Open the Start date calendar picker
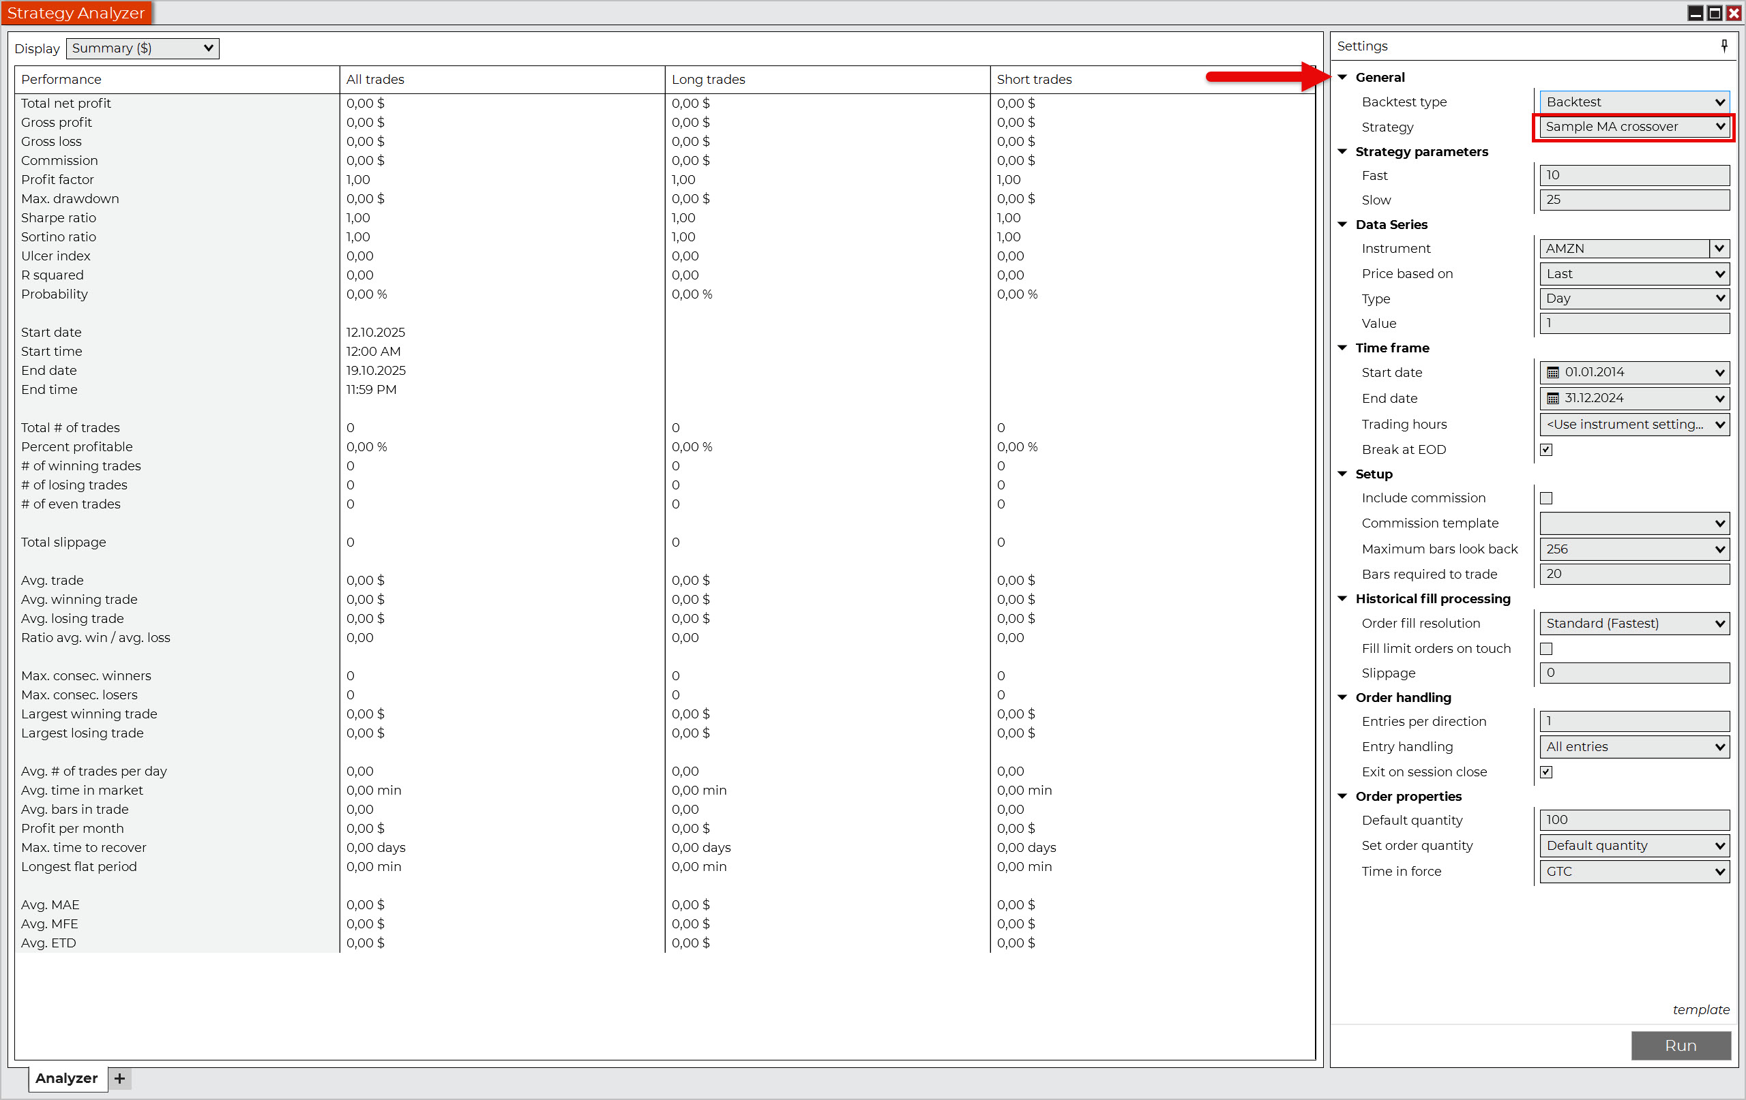The height and width of the screenshot is (1100, 1746). (1552, 373)
